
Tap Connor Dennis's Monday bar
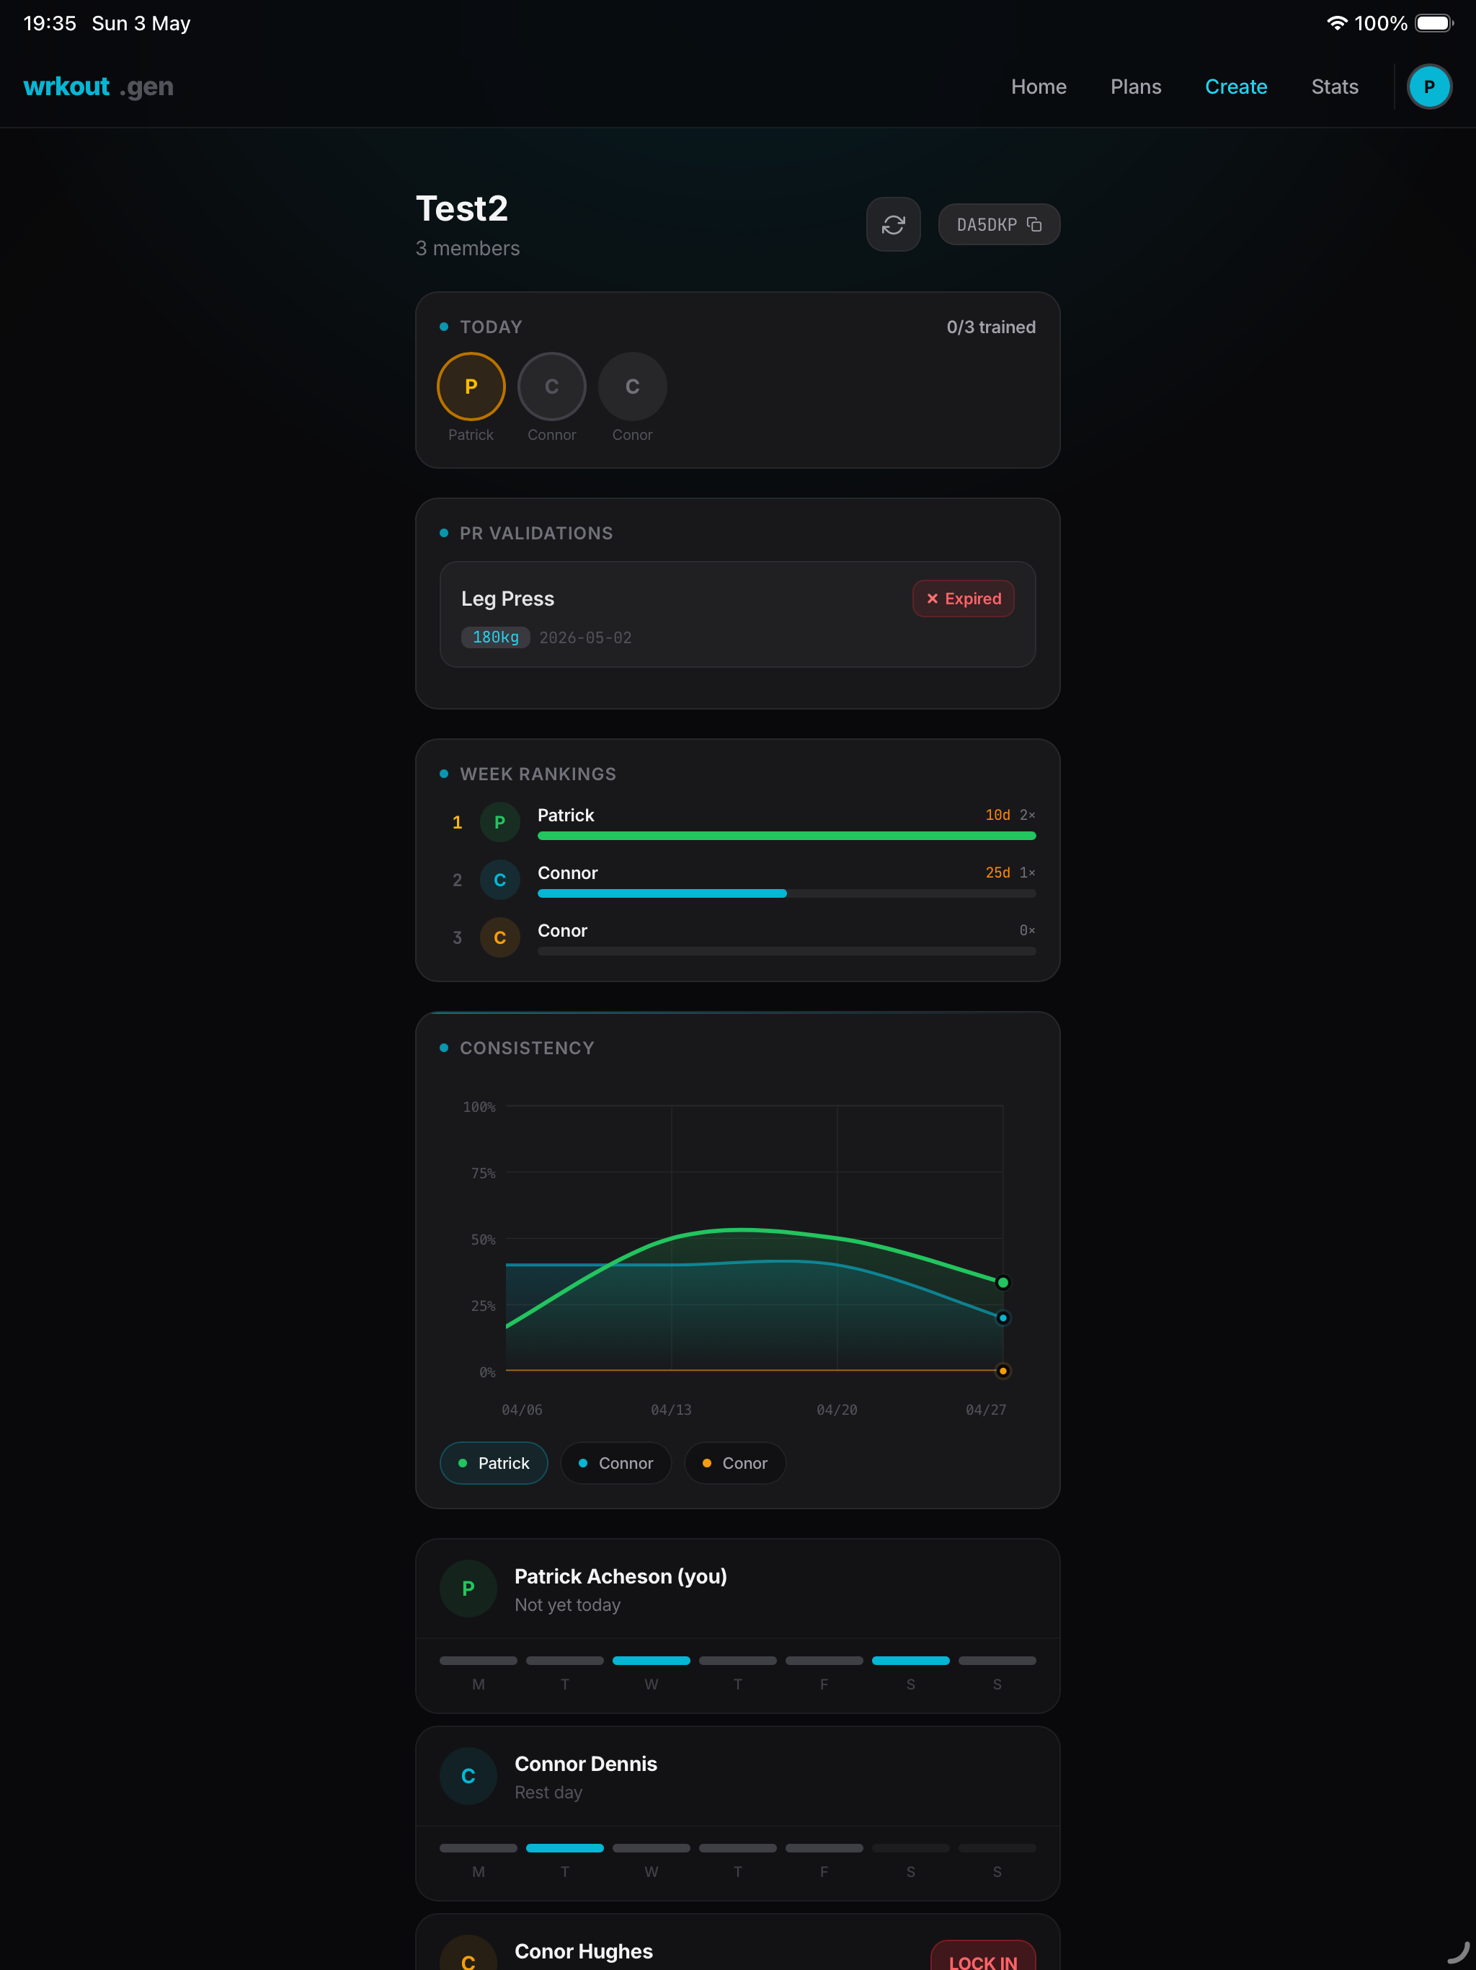[479, 1849]
